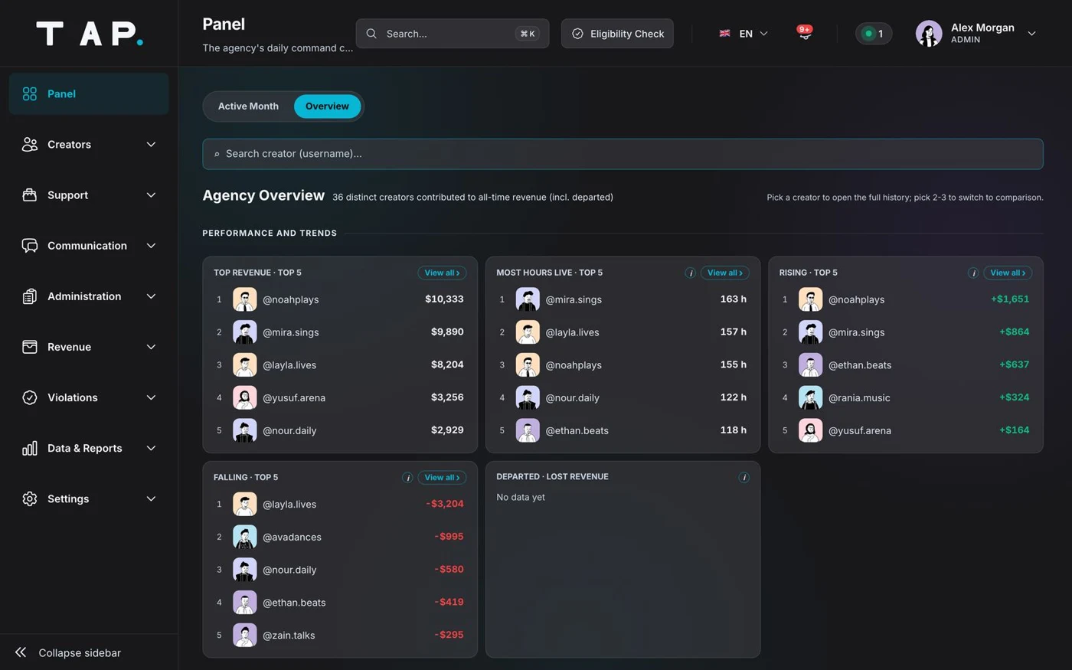Expand the Support menu chevron

point(151,194)
